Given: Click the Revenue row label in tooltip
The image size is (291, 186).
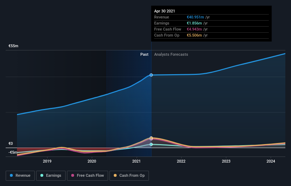Looking at the screenshot, I should [162, 17].
